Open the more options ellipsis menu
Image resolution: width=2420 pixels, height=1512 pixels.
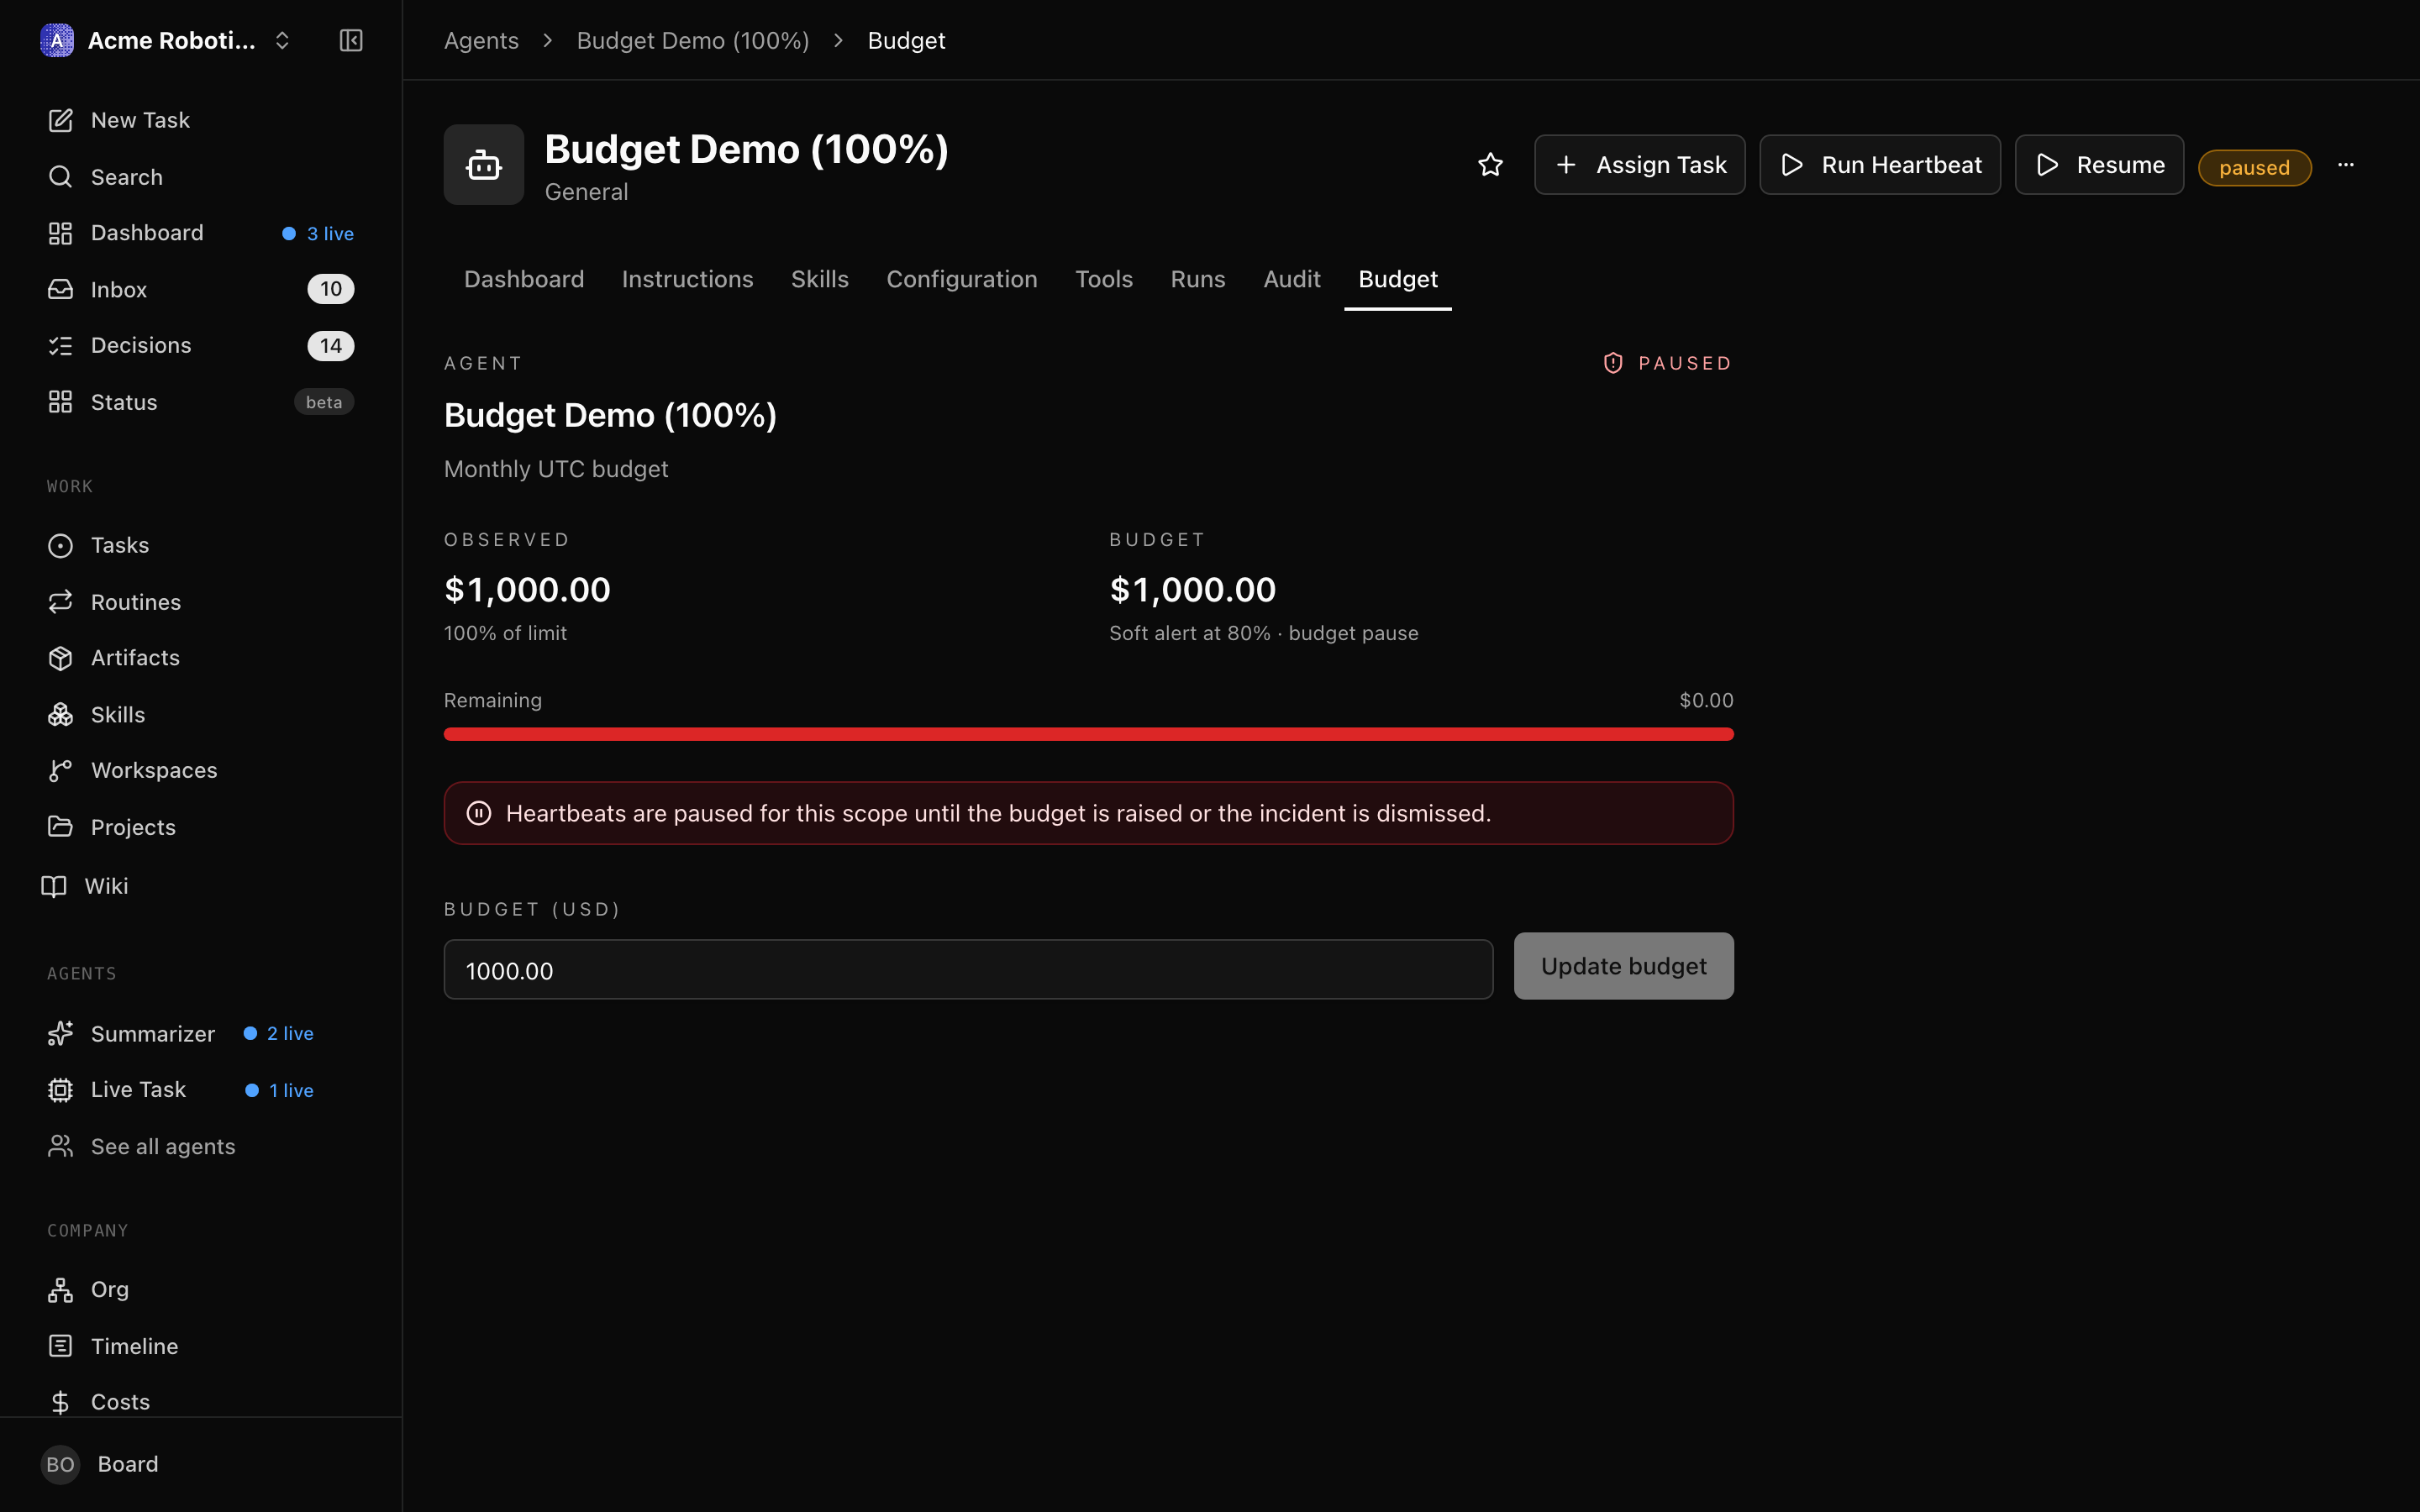(x=2345, y=165)
